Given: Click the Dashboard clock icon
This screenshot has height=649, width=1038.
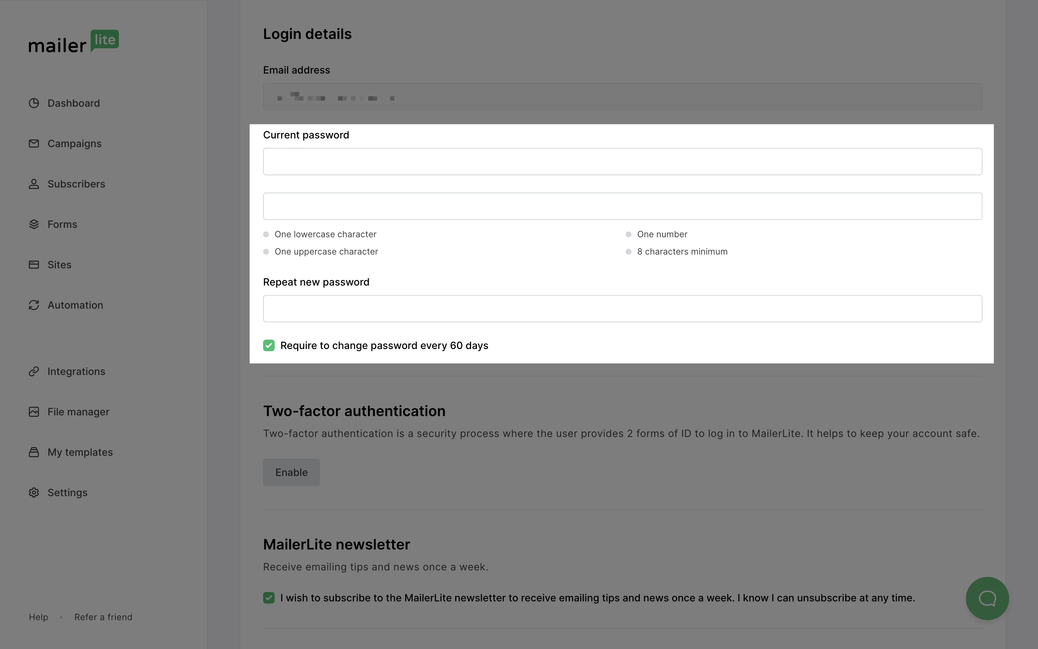Looking at the screenshot, I should click(34, 103).
